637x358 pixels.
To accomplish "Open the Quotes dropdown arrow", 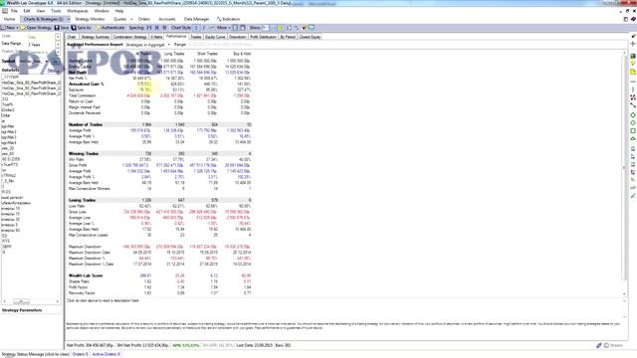I will tap(131, 19).
